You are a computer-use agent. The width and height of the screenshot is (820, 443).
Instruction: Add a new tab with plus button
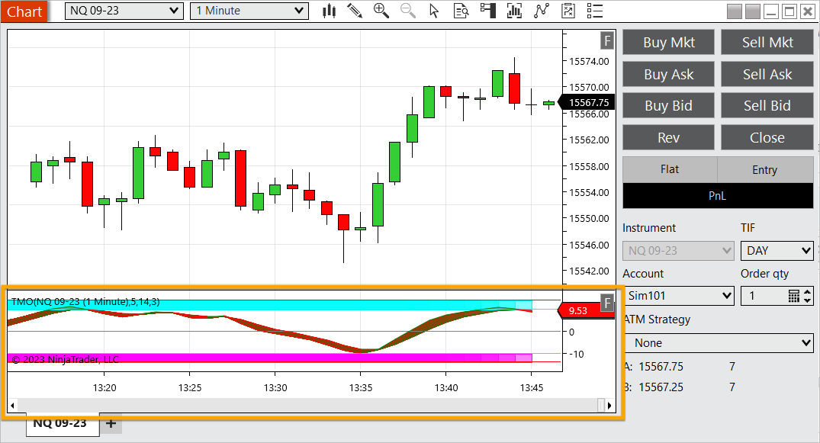click(x=111, y=424)
